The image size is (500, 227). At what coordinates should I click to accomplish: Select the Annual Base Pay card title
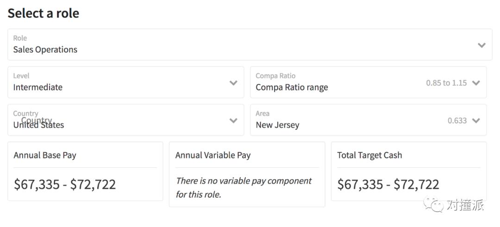coord(45,156)
